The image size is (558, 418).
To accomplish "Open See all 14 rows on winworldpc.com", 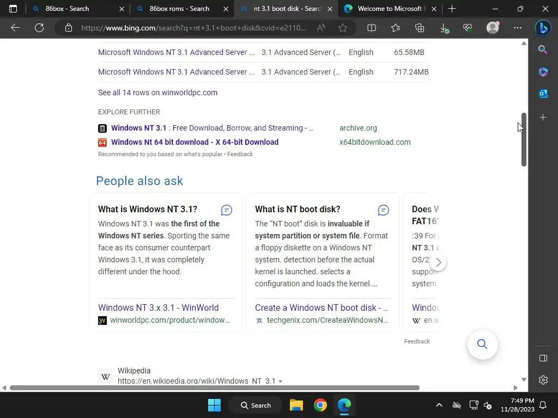I will pos(157,93).
